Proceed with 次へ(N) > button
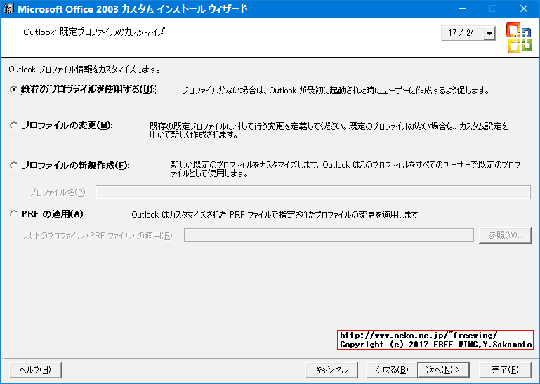540x384 pixels. pyautogui.click(x=443, y=370)
